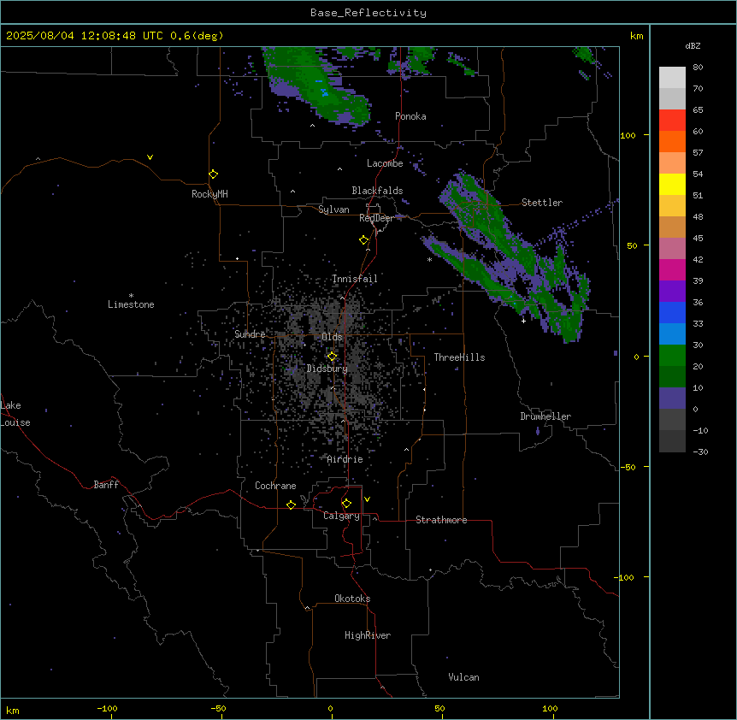
Task: Click the Olds town label
Action: (332, 337)
